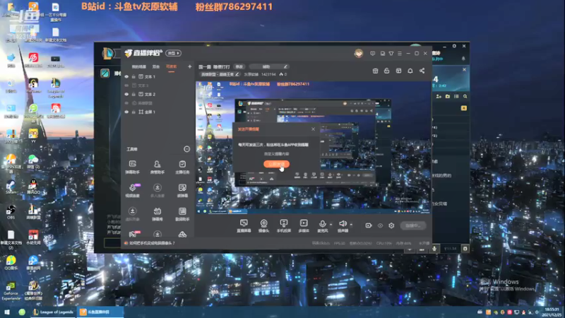The width and height of the screenshot is (565, 318).
Task: Toggle the lock on 文本 1 source
Action: point(133,77)
